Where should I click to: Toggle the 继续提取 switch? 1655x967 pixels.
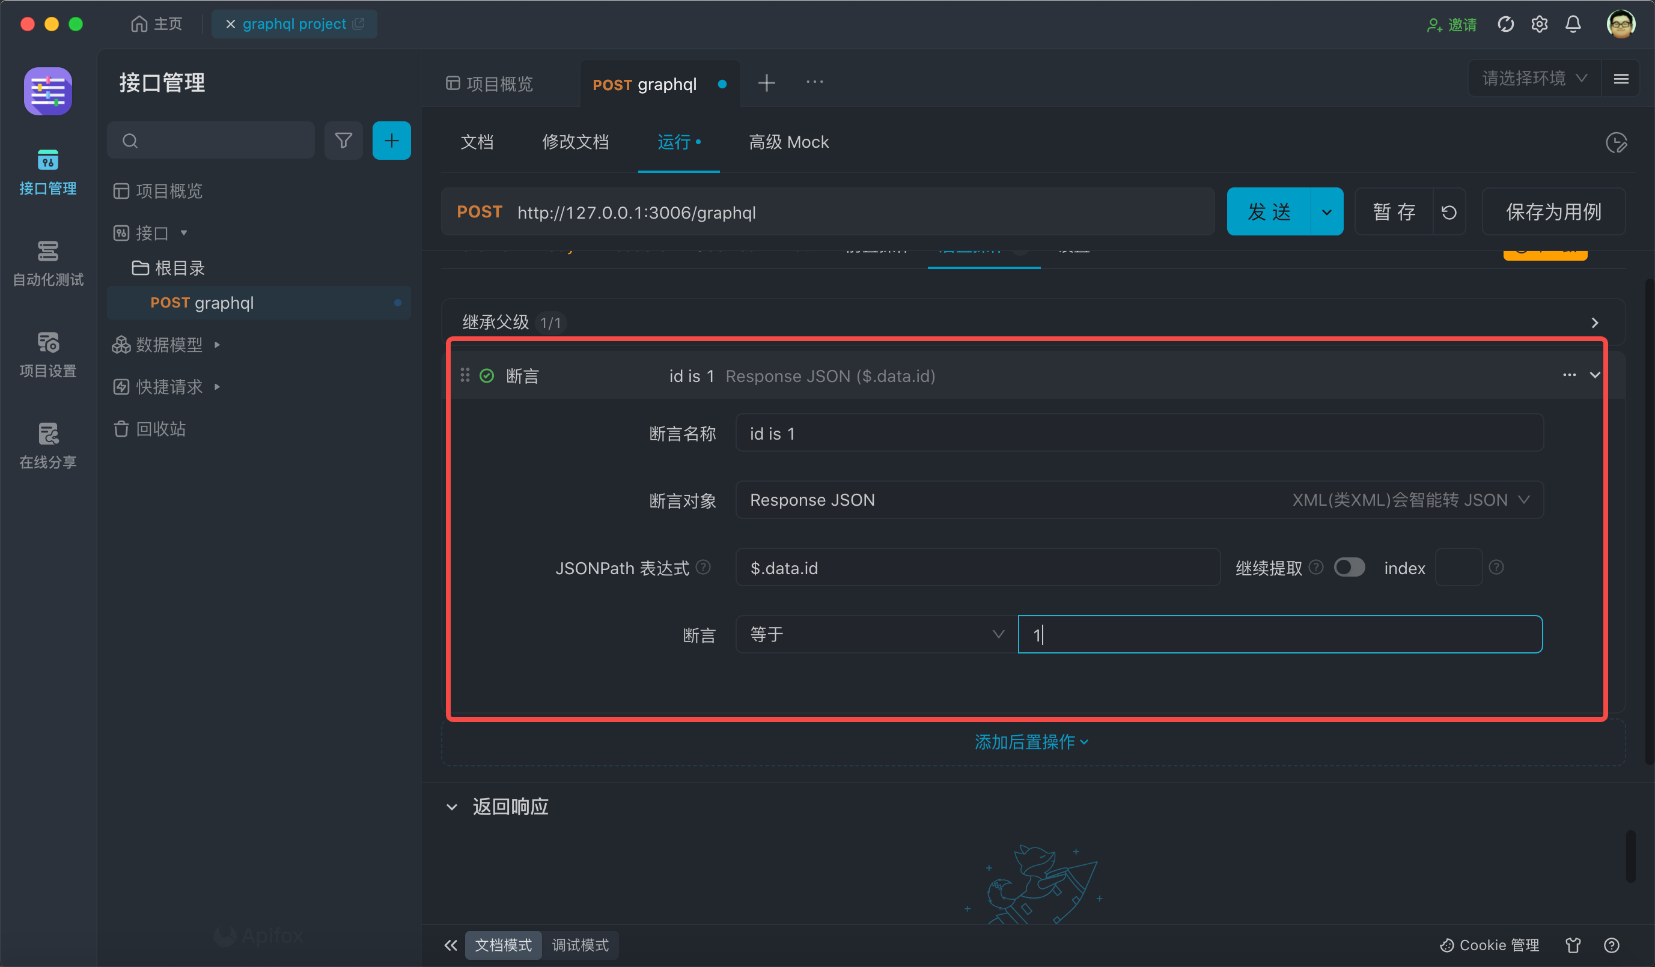(x=1350, y=567)
